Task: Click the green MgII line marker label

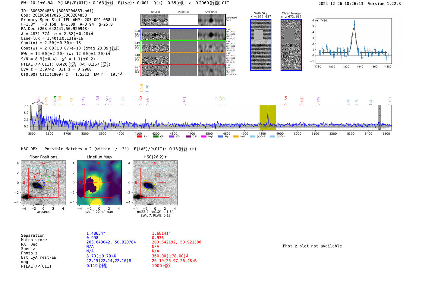Action: 55,100
